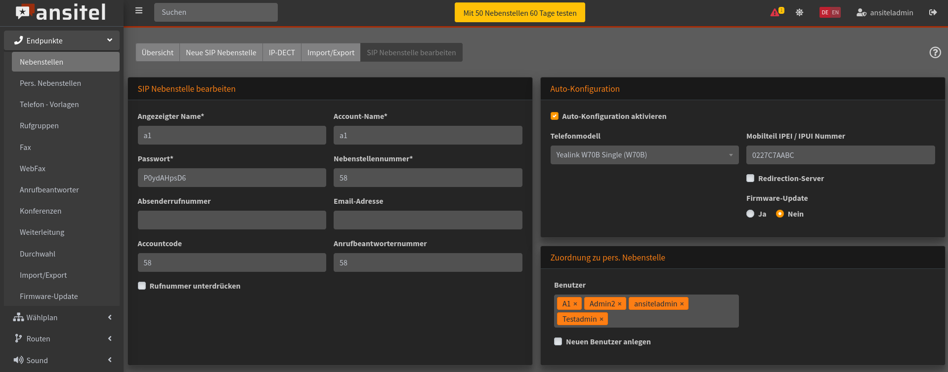948x372 pixels.
Task: Open the Telefonmodell dropdown
Action: tap(644, 155)
